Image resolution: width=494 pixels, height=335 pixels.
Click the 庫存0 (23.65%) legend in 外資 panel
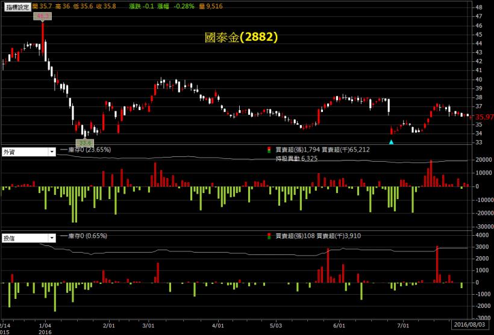pyautogui.click(x=86, y=150)
